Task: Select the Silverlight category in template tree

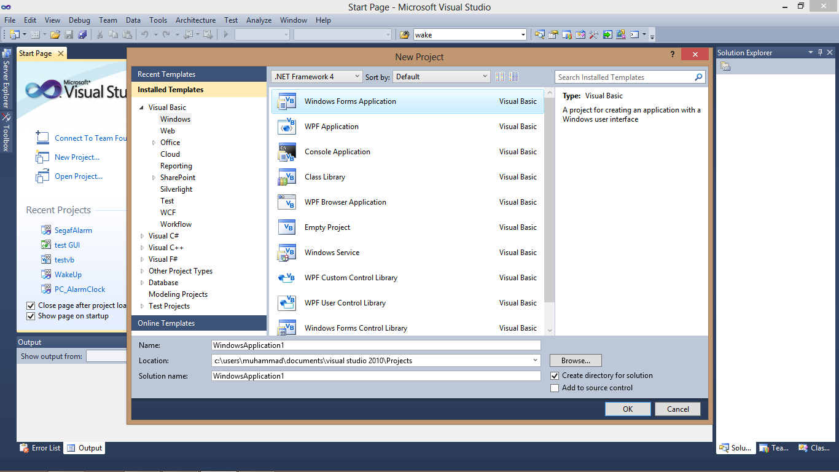Action: tap(176, 189)
